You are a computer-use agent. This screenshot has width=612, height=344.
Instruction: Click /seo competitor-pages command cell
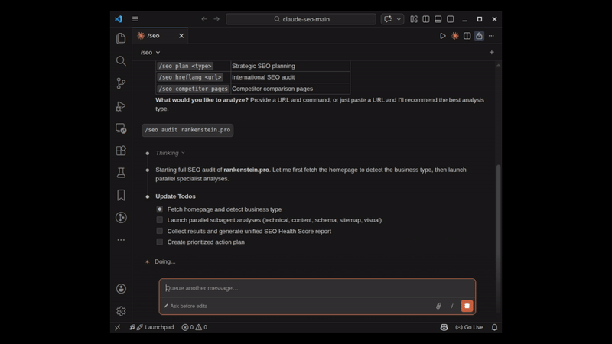[193, 89]
